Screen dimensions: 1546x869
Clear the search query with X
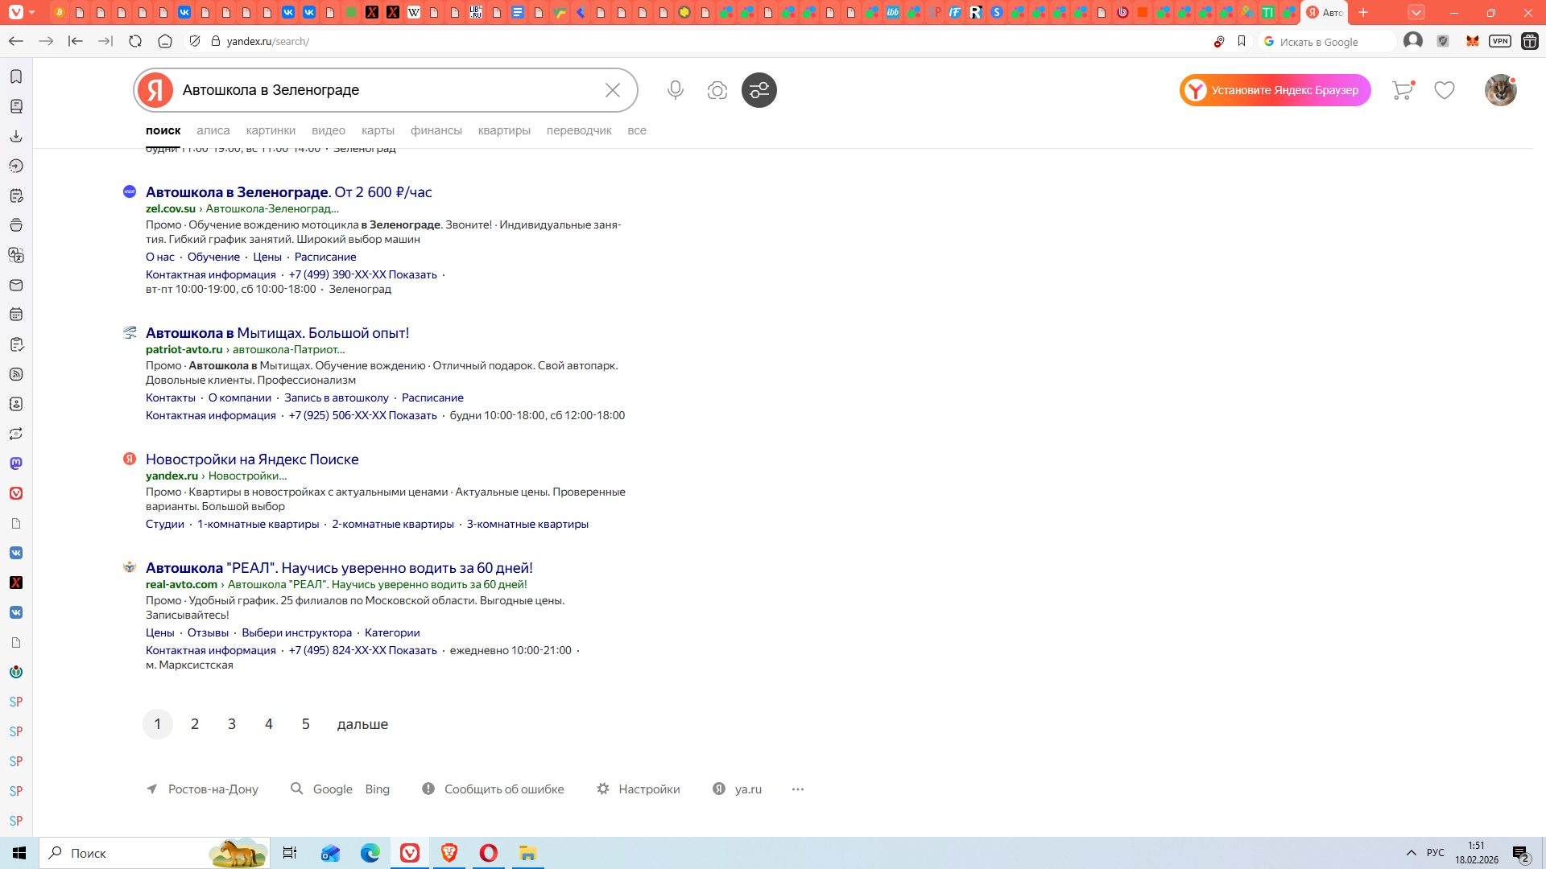(x=612, y=90)
